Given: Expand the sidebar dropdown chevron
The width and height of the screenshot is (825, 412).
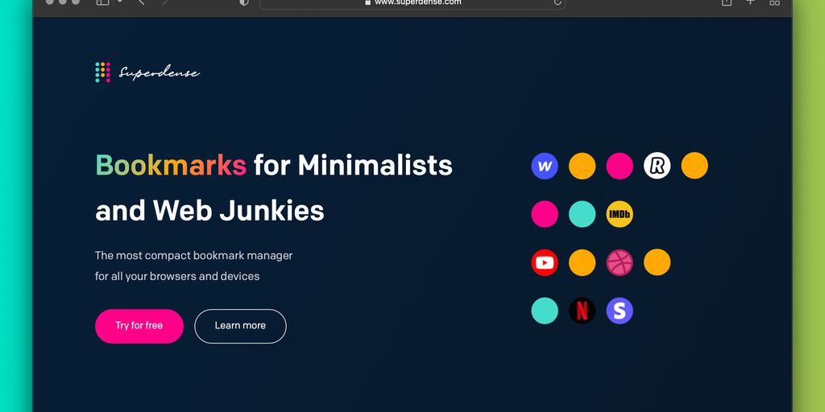Looking at the screenshot, I should (x=120, y=2).
